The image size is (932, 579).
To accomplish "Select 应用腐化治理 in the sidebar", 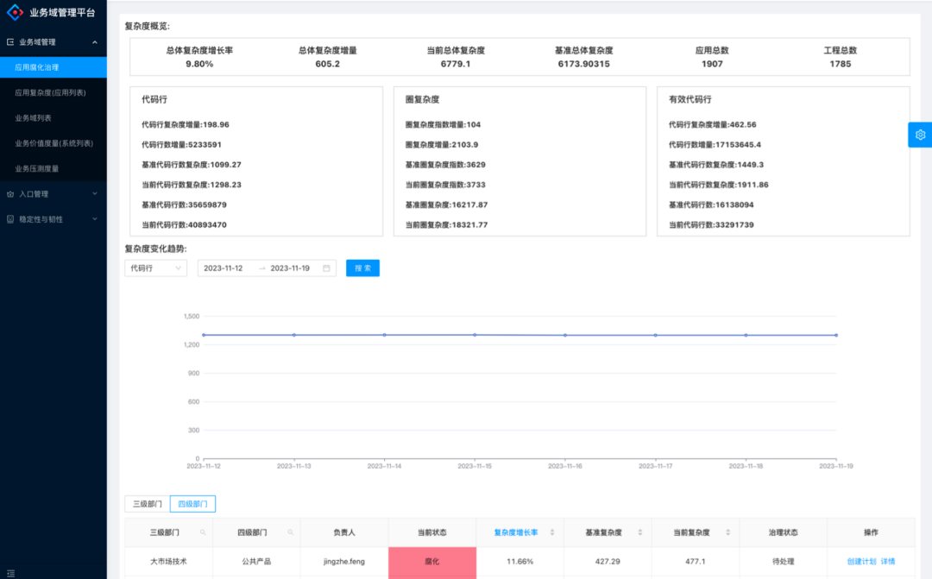I will pos(54,67).
